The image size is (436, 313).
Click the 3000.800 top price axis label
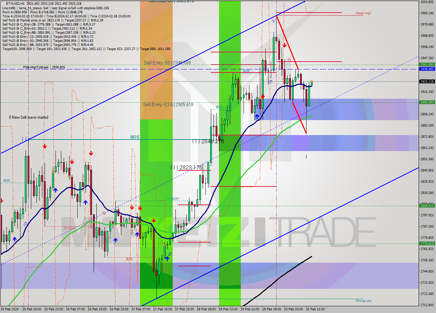point(427,2)
